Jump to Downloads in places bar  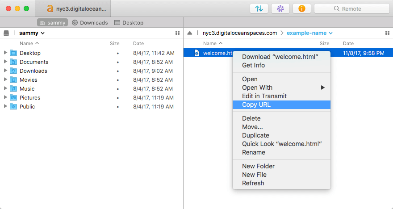[90, 23]
